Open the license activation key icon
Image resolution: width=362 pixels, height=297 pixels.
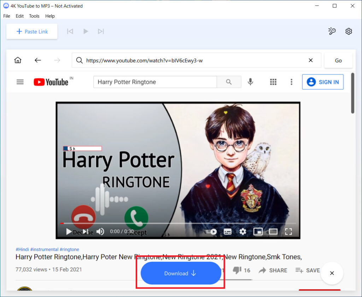(x=332, y=31)
